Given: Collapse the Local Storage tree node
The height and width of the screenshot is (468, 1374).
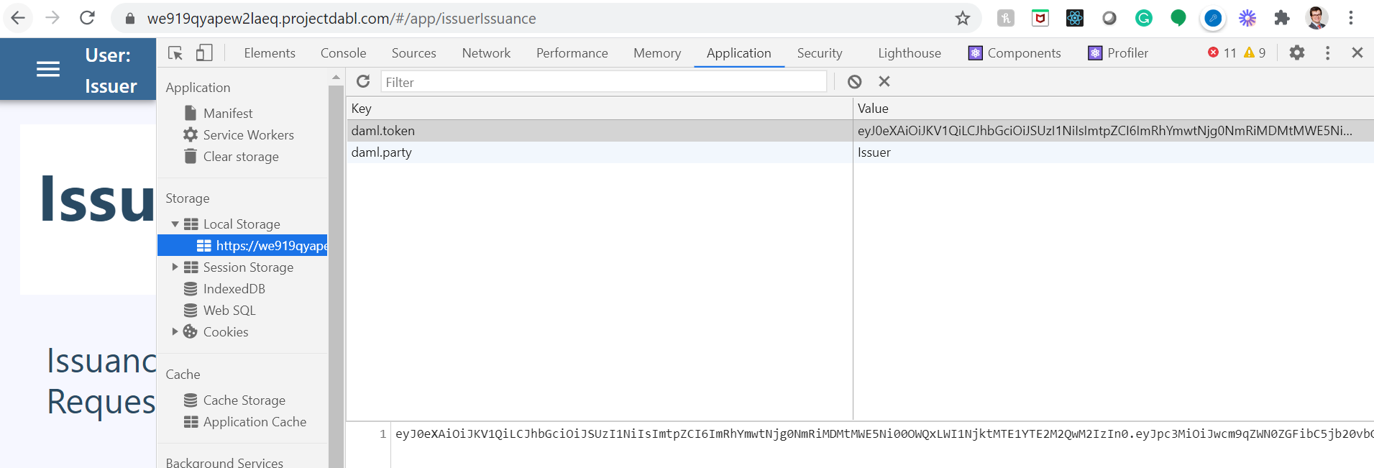Looking at the screenshot, I should pos(175,224).
